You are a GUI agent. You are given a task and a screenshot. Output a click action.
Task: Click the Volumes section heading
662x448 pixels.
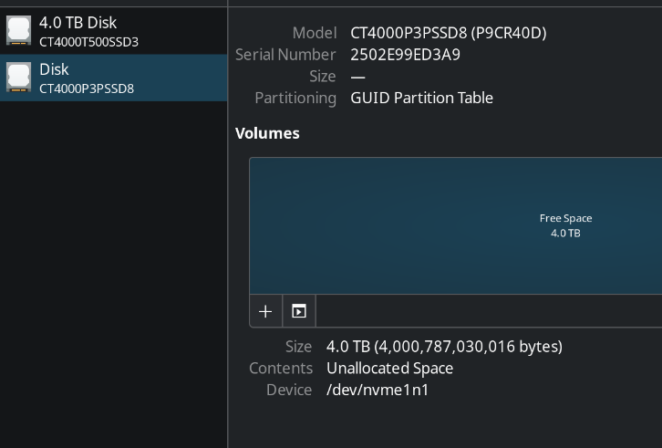(x=267, y=133)
